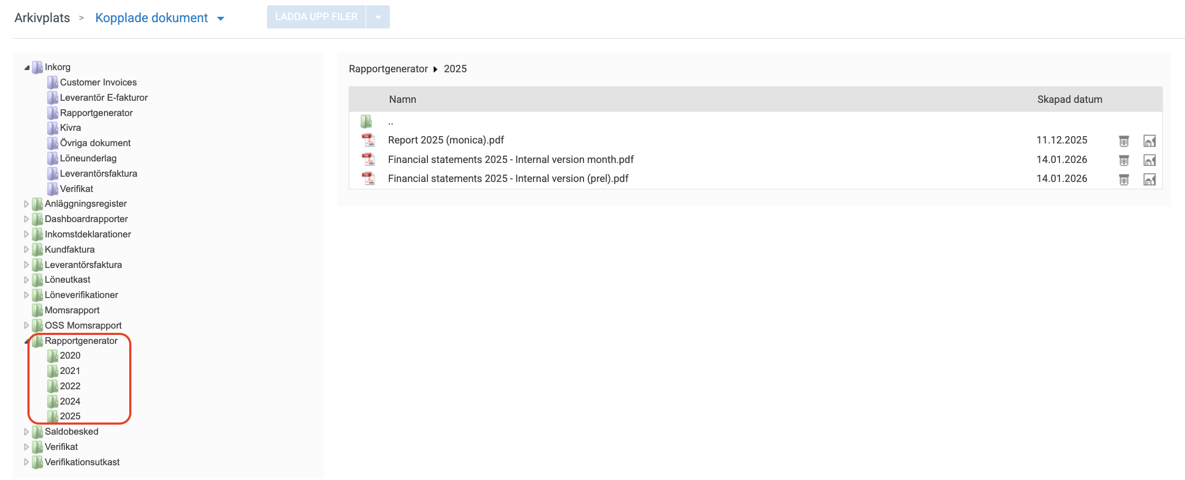Click PDF icon of Internal version (prel).pdf

click(368, 179)
